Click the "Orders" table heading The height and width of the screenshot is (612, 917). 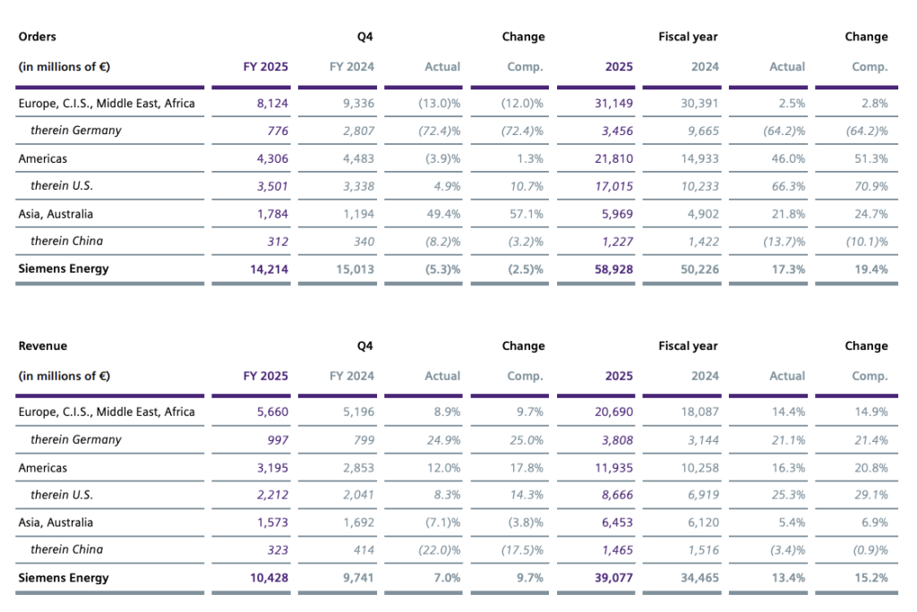[37, 37]
